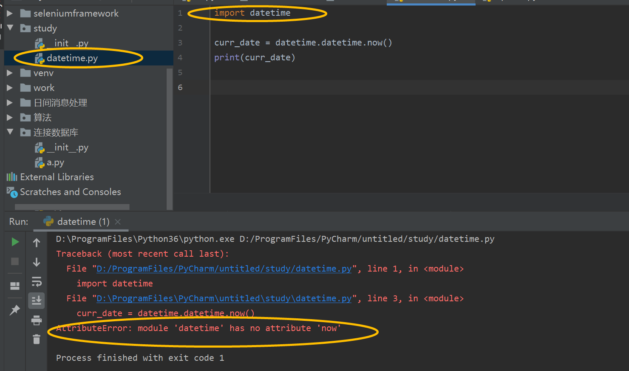Expand the seleniumframework folder
The height and width of the screenshot is (371, 629).
pos(10,14)
